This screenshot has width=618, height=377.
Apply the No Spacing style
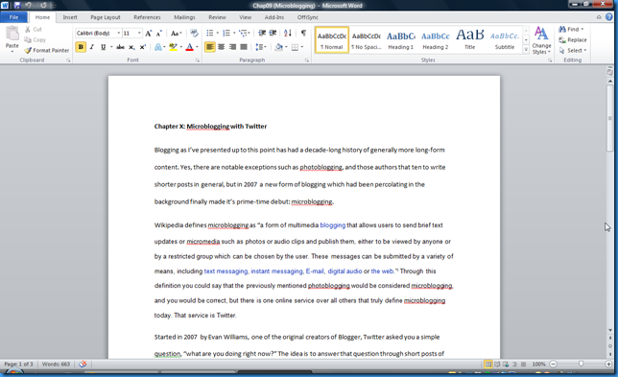[x=367, y=40]
